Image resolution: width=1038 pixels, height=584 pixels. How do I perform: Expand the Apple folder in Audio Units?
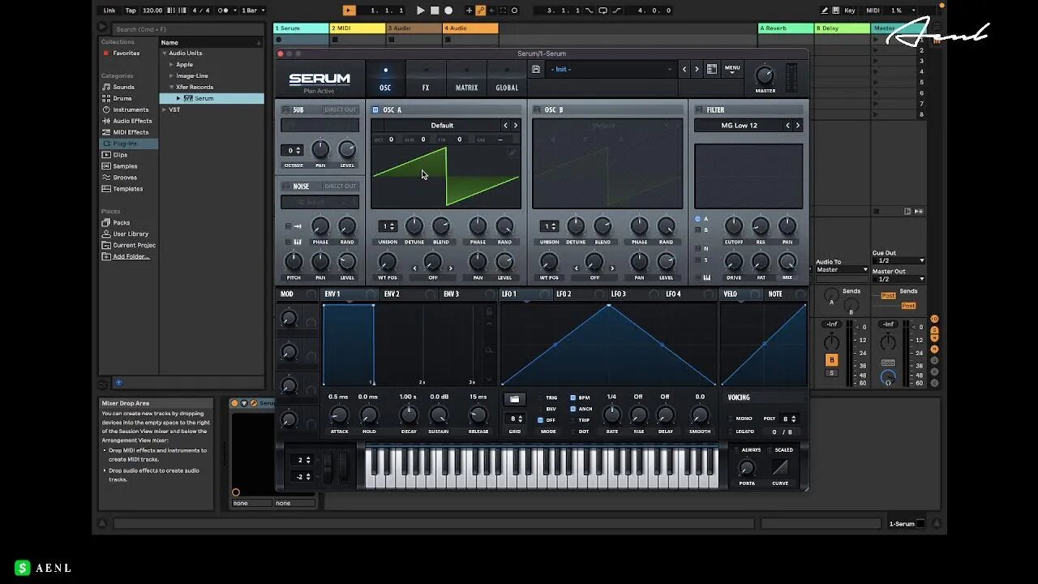click(x=171, y=64)
